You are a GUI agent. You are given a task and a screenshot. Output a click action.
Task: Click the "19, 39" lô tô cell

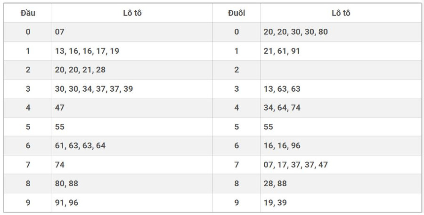[x=275, y=203]
